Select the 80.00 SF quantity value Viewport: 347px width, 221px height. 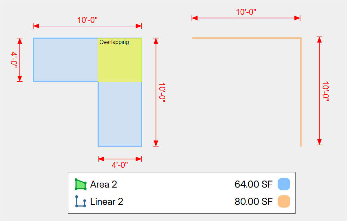click(253, 202)
